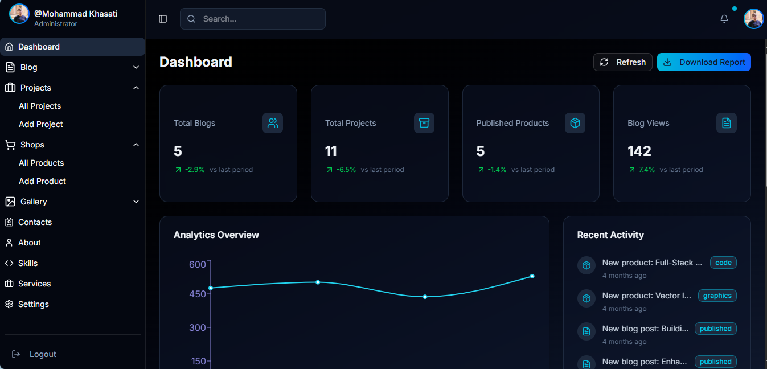Click the Blog Views document icon
Screen dimensions: 767x369
[727, 122]
